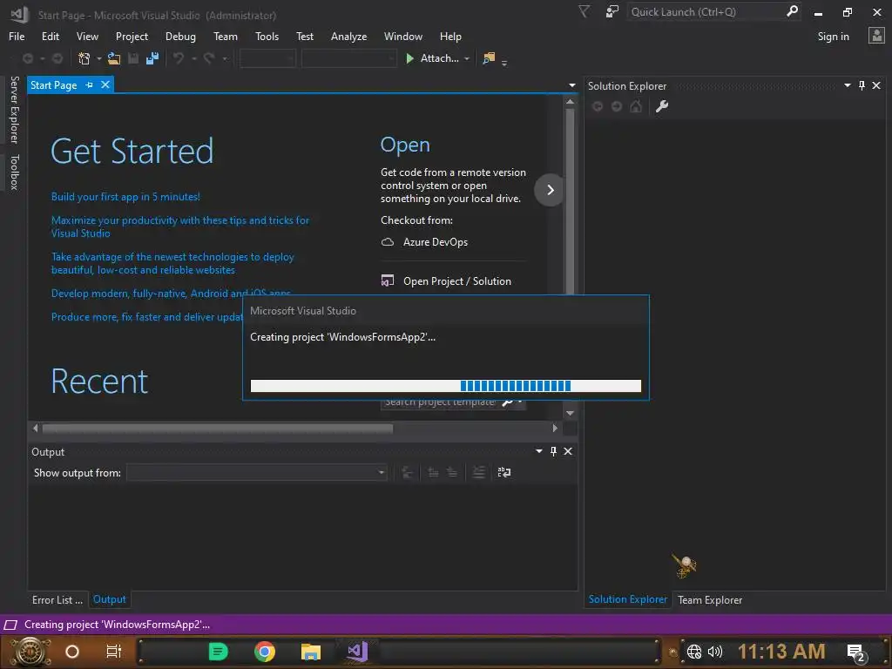
Task: Open the Analyze menu
Action: tap(348, 37)
